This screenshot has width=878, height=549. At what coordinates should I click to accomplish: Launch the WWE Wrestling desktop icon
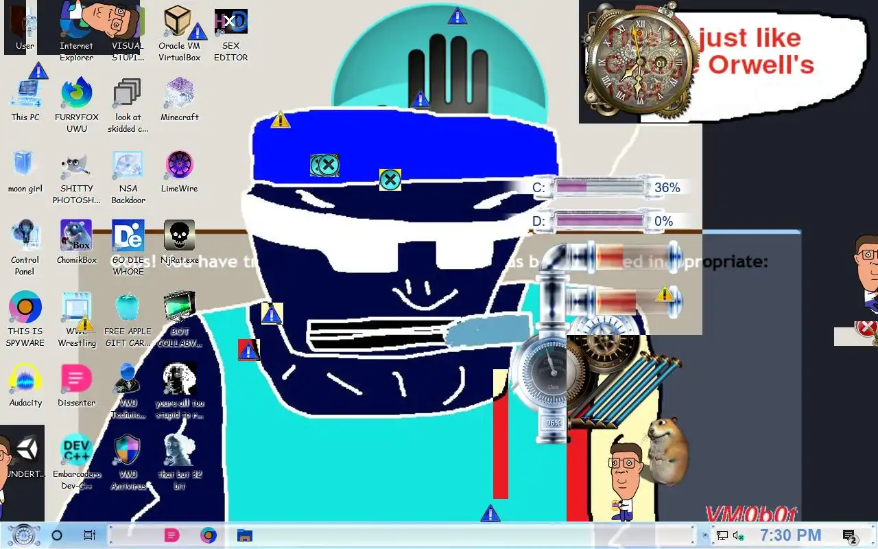(x=77, y=318)
